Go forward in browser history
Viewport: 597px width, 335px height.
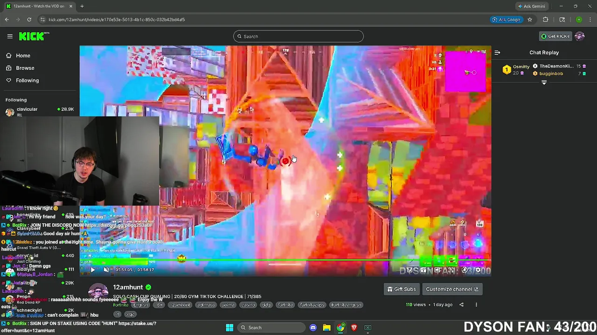click(18, 20)
